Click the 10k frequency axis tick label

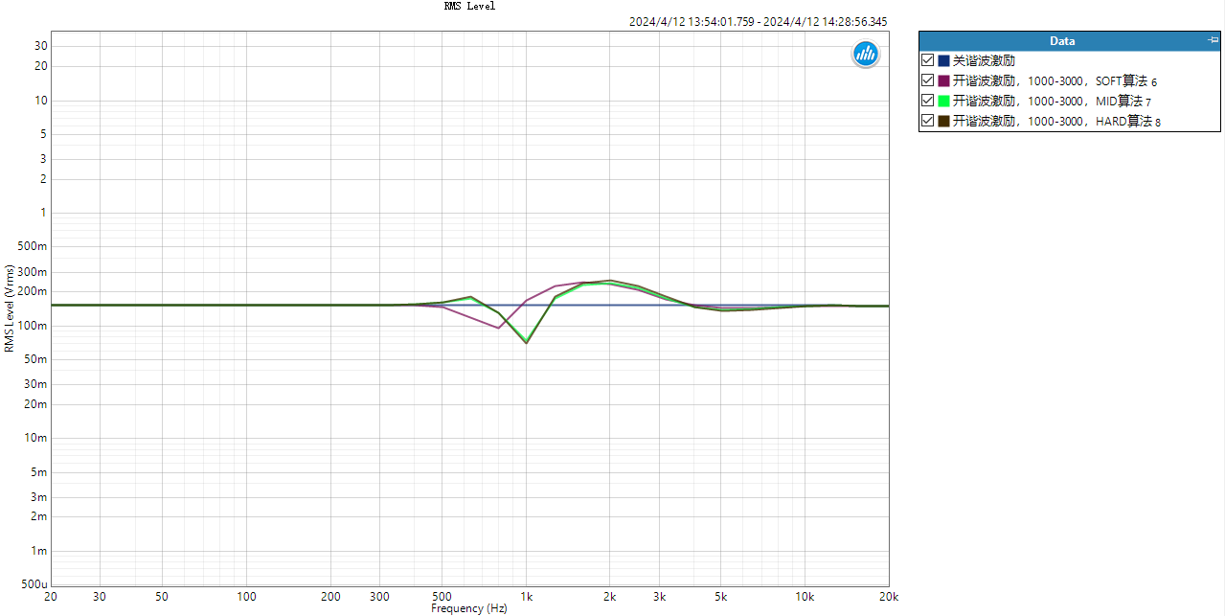(x=805, y=597)
